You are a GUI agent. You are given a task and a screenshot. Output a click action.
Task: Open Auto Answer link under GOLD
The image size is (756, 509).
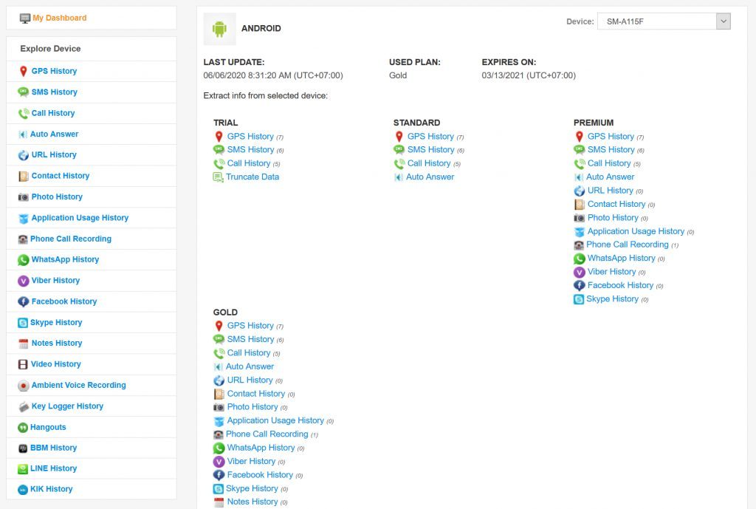[x=250, y=366]
